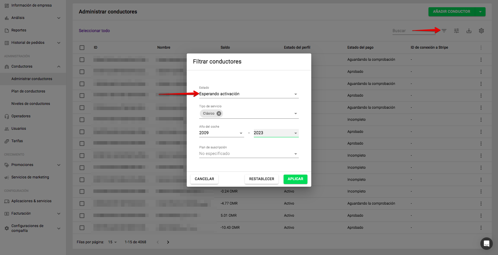This screenshot has height=255, width=498.
Task: Check the first driver row checkbox
Action: [82, 60]
